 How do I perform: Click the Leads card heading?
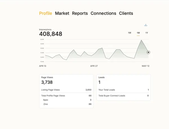point(101,77)
